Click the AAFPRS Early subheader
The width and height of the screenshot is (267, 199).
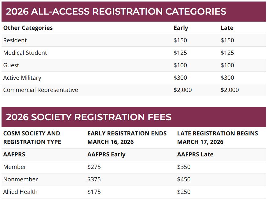[106, 154]
